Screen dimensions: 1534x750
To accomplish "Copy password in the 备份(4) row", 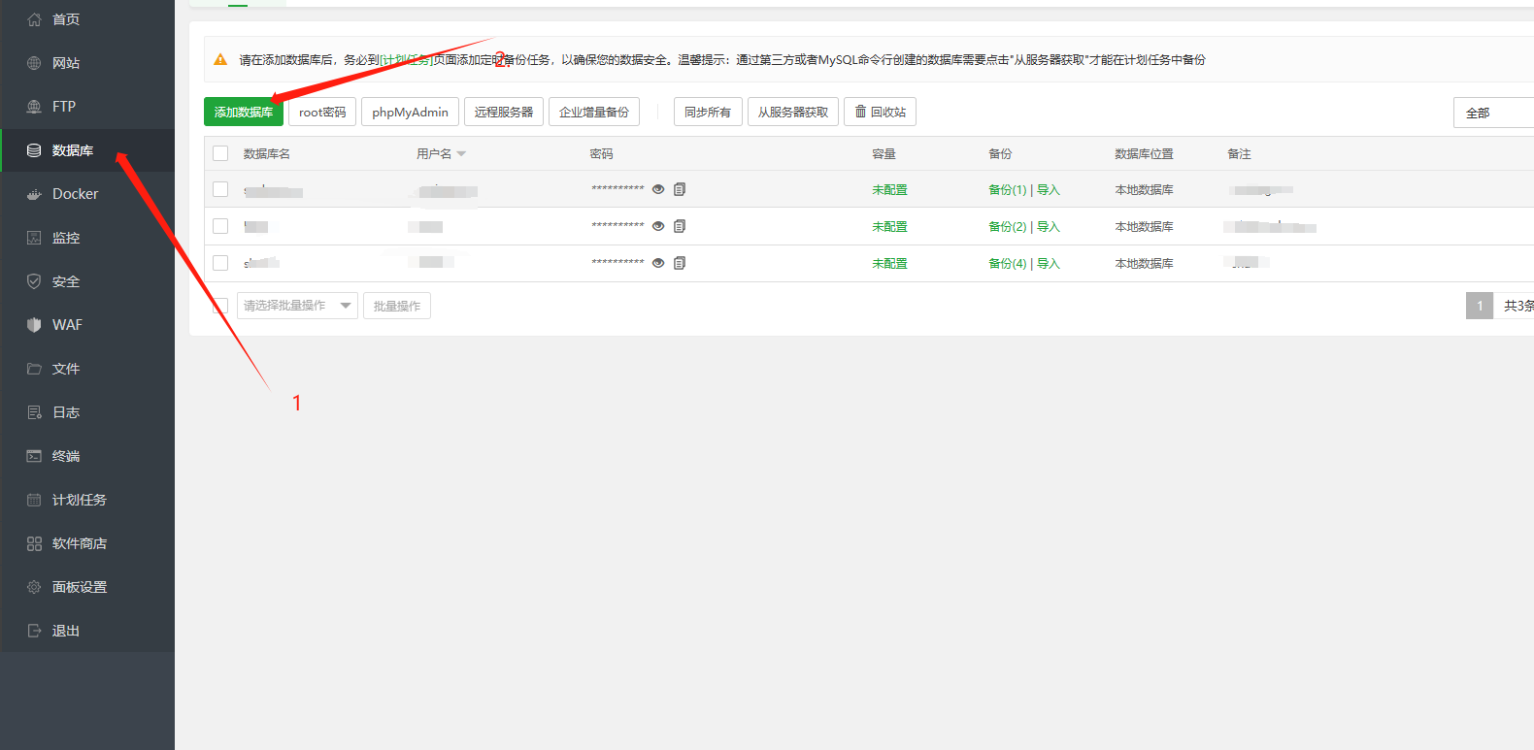I will click(x=680, y=263).
